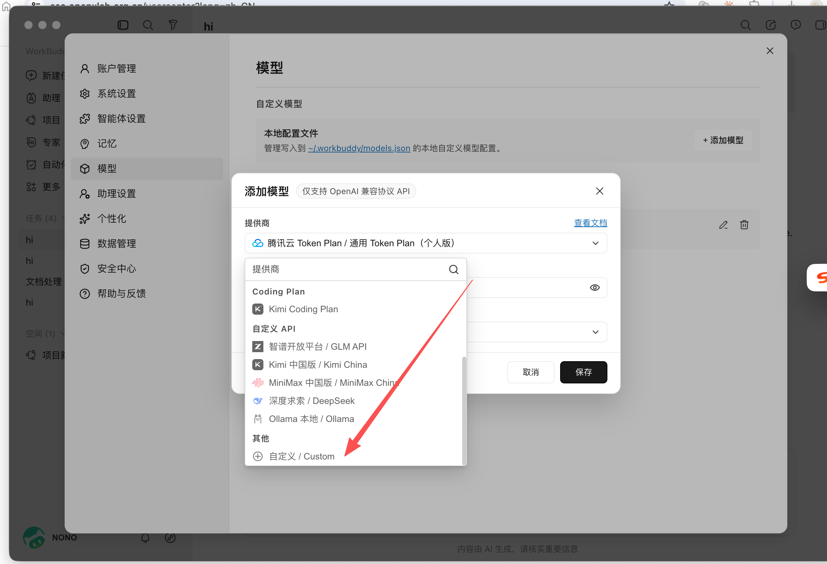The width and height of the screenshot is (827, 564).
Task: Open 更多 in the WorkBuddy sidebar
Action: tap(43, 187)
